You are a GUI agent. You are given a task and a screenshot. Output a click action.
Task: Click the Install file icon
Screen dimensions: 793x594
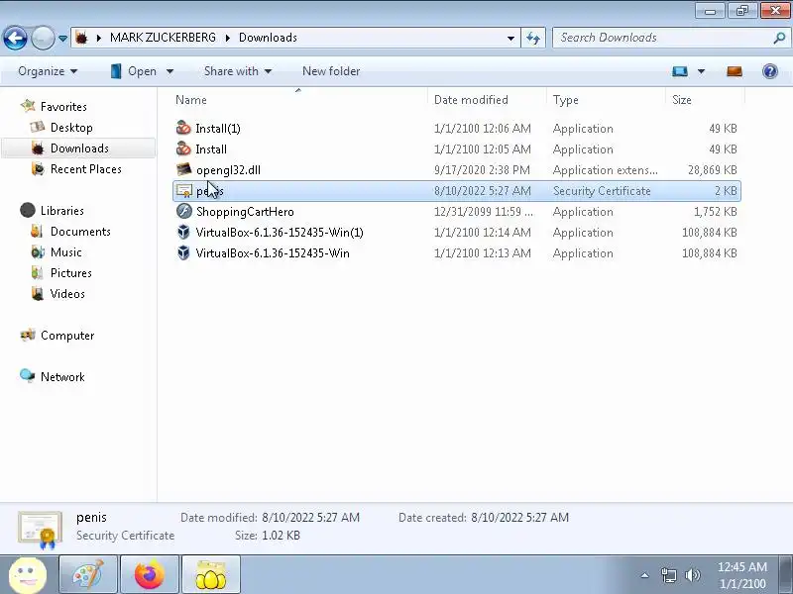pos(183,148)
